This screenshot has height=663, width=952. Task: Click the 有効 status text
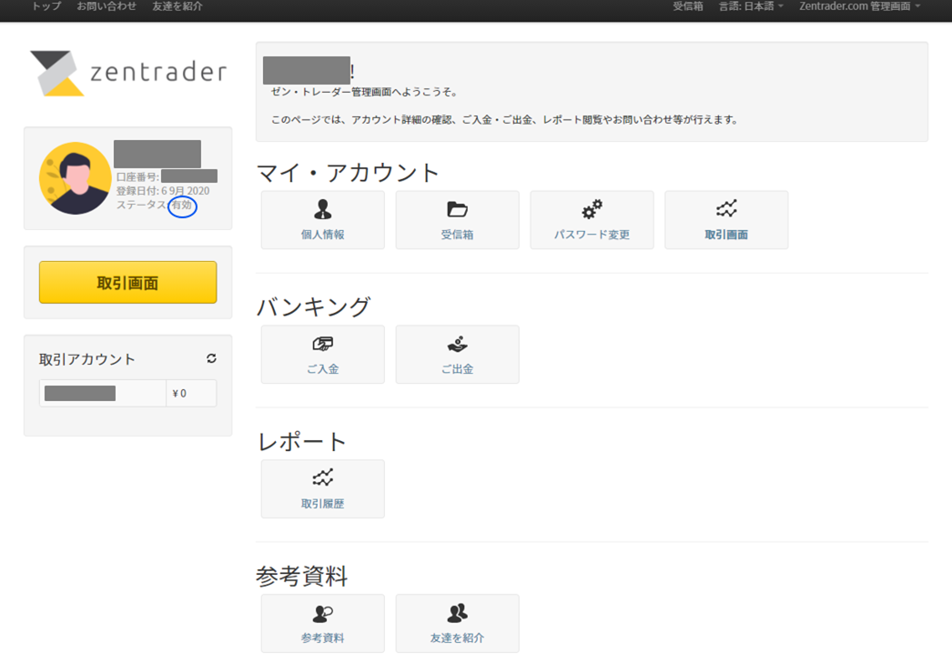pos(181,206)
